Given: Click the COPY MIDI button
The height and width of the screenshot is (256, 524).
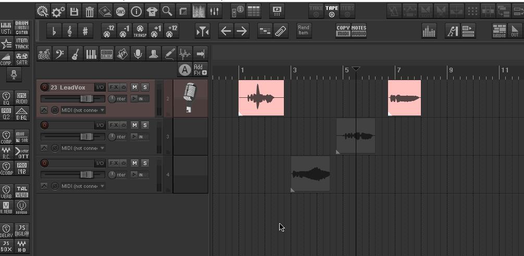Looking at the screenshot, I should click(x=343, y=31).
